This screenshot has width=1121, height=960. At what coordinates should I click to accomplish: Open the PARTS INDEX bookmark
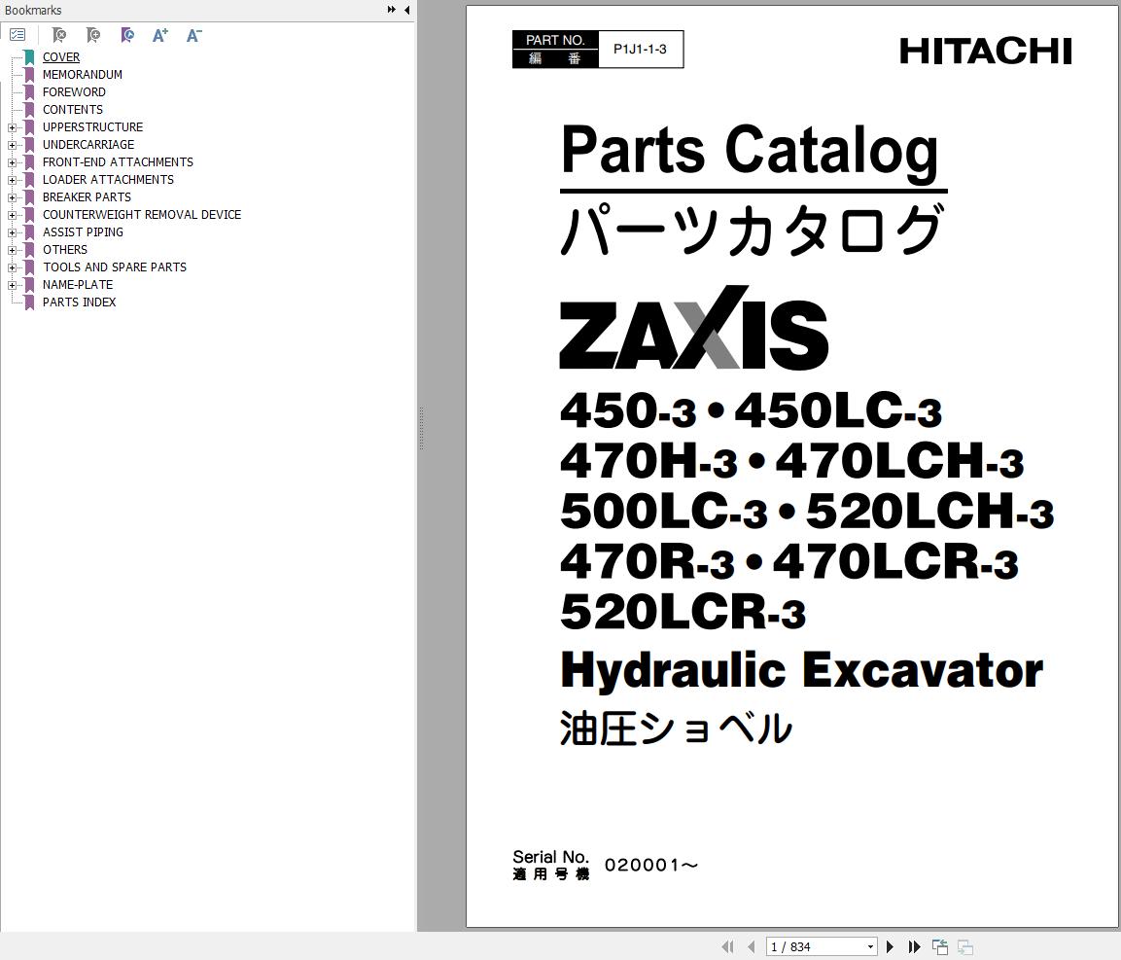pos(79,302)
